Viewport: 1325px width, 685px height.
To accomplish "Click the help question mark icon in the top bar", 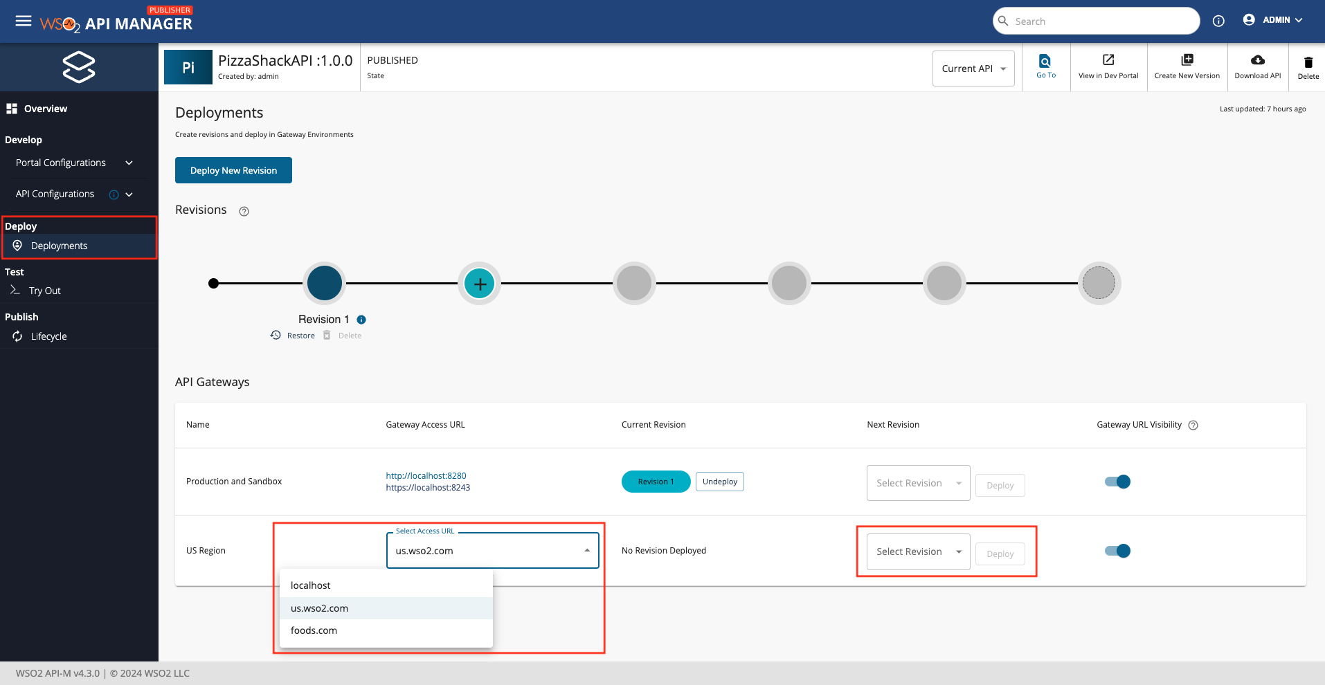I will [x=1218, y=21].
